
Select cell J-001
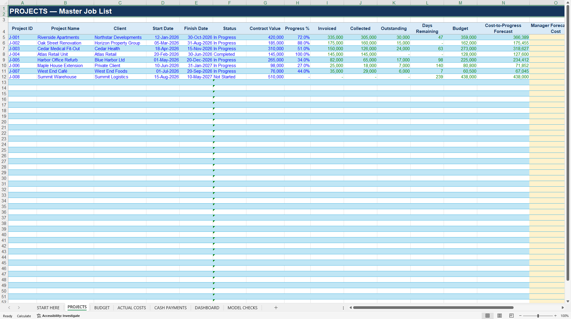click(x=22, y=37)
